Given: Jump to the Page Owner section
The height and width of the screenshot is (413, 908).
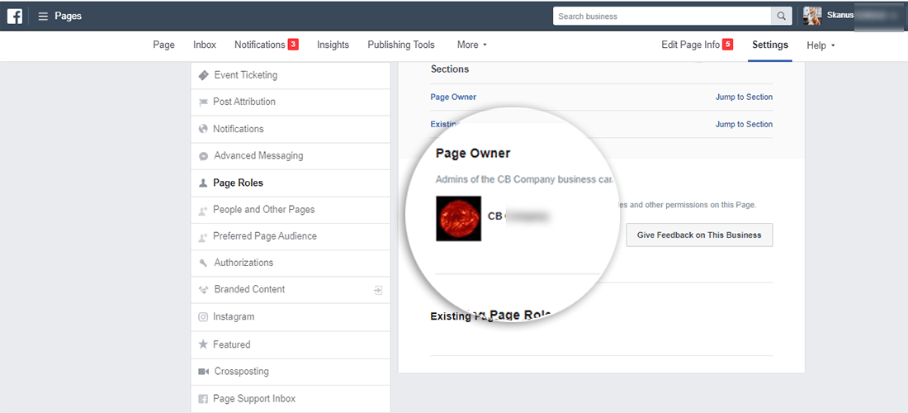Looking at the screenshot, I should (744, 97).
